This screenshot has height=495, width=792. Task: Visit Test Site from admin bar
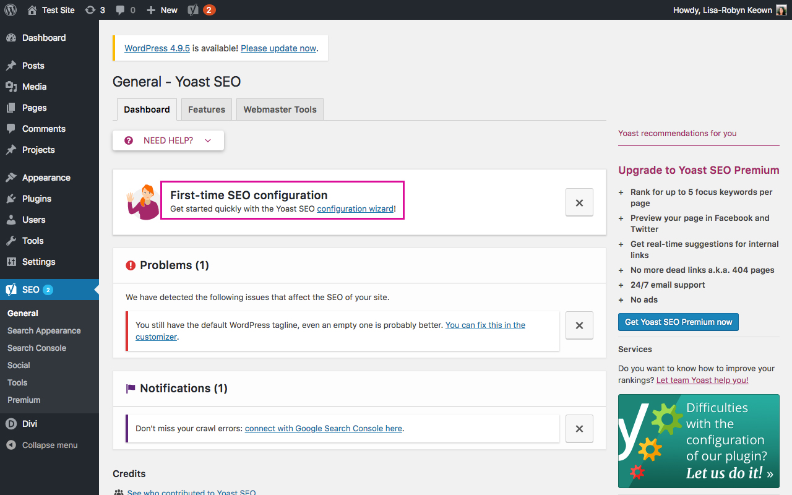pyautogui.click(x=51, y=10)
